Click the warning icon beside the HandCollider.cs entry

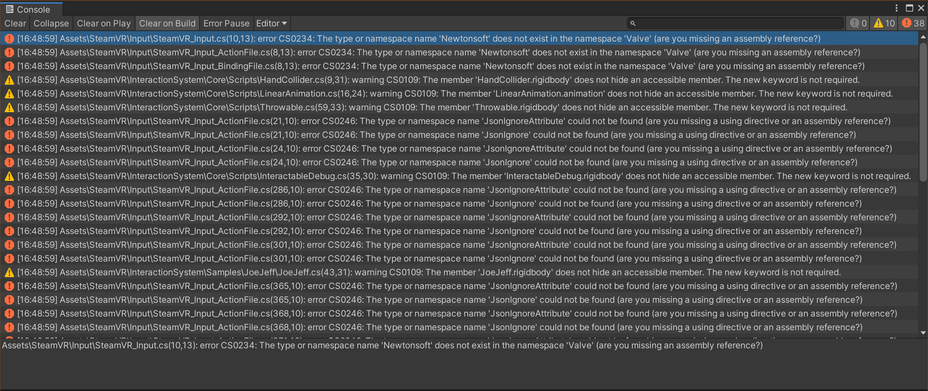(x=9, y=80)
